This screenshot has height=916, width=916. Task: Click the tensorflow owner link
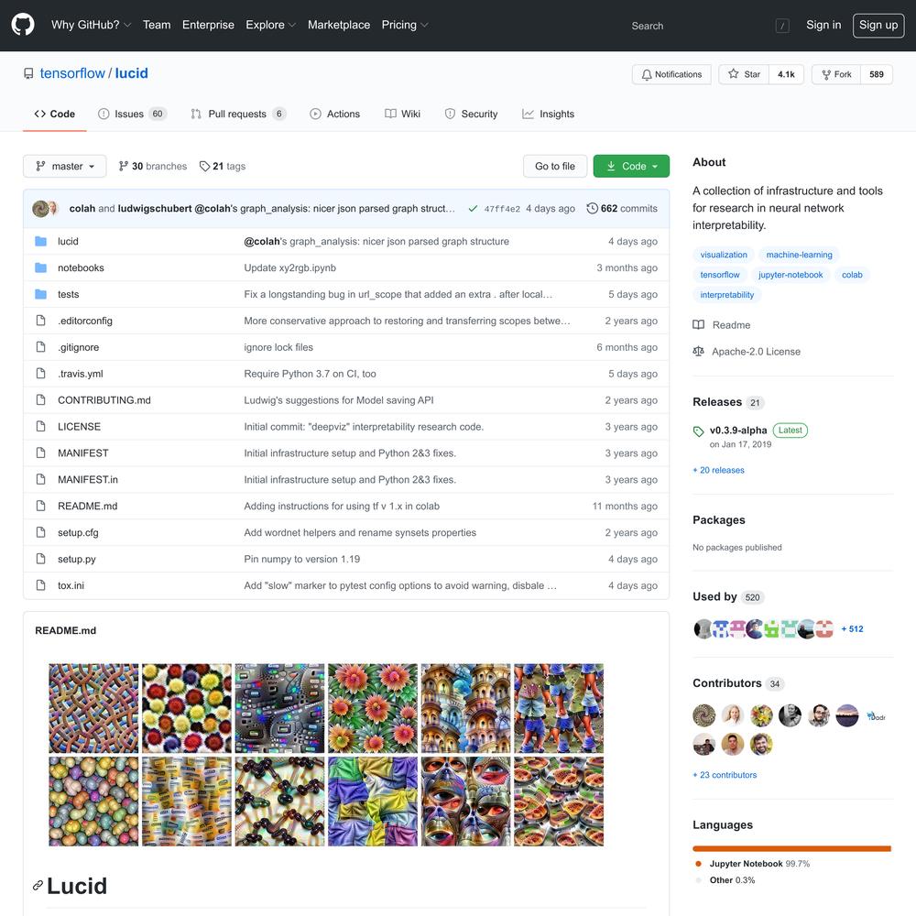pyautogui.click(x=72, y=73)
